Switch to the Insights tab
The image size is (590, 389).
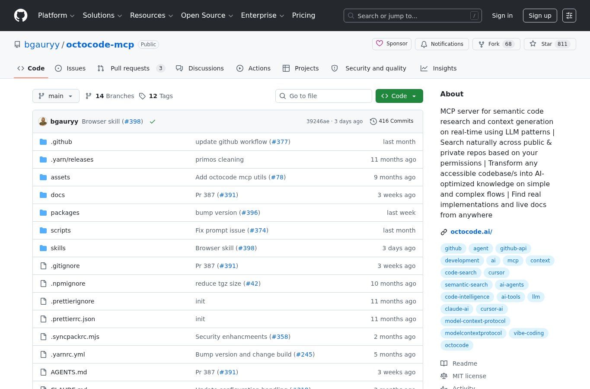coord(439,68)
